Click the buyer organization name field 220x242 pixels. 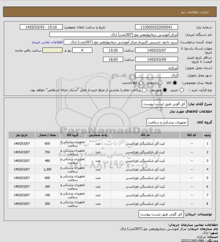[x=113, y=34]
